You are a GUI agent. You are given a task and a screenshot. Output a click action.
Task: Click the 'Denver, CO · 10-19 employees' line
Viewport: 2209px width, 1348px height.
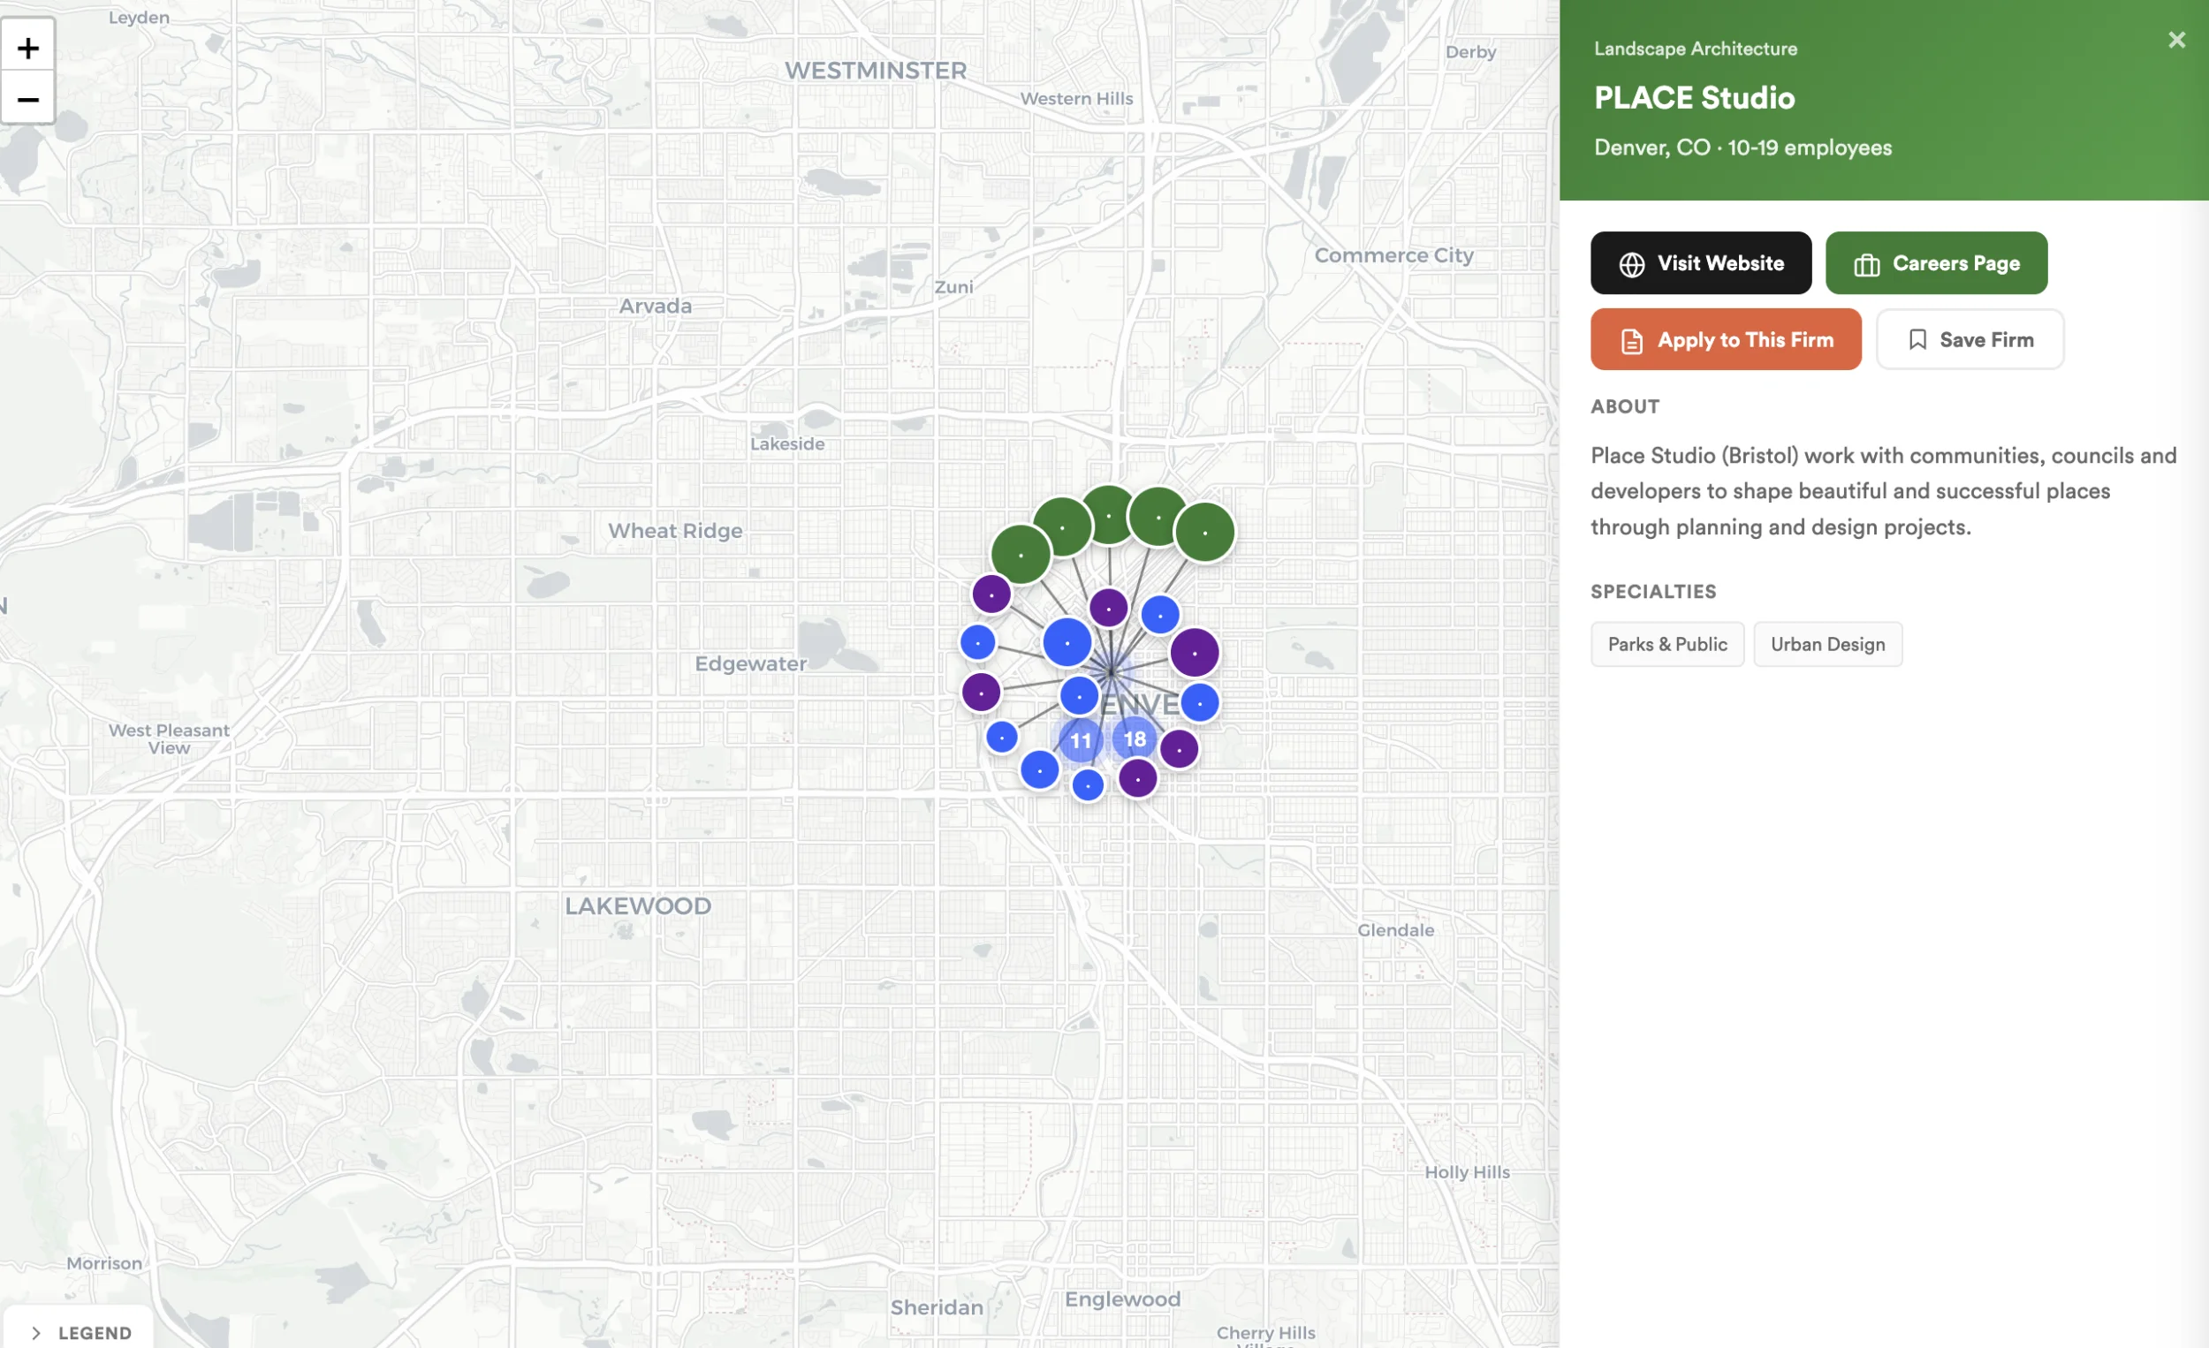[x=1742, y=147]
